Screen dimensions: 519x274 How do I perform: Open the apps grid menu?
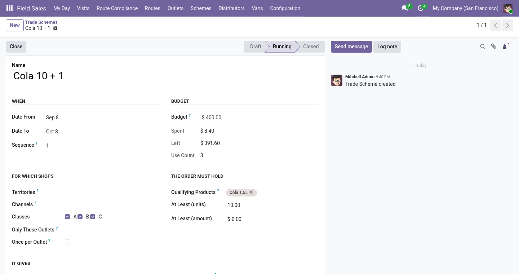(x=10, y=8)
